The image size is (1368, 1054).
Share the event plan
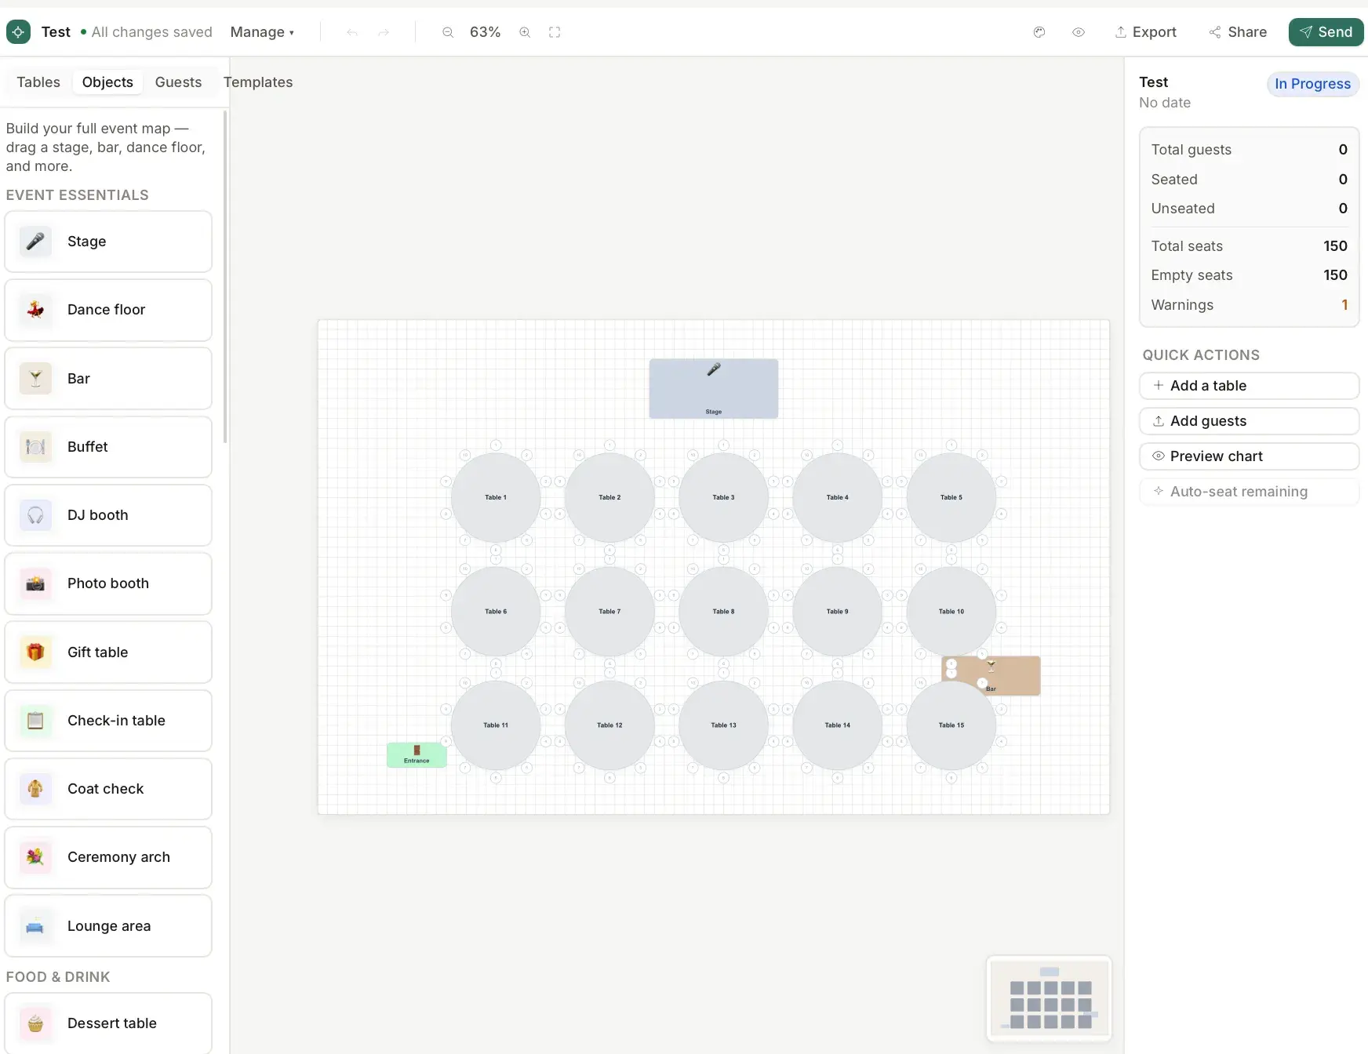tap(1238, 32)
